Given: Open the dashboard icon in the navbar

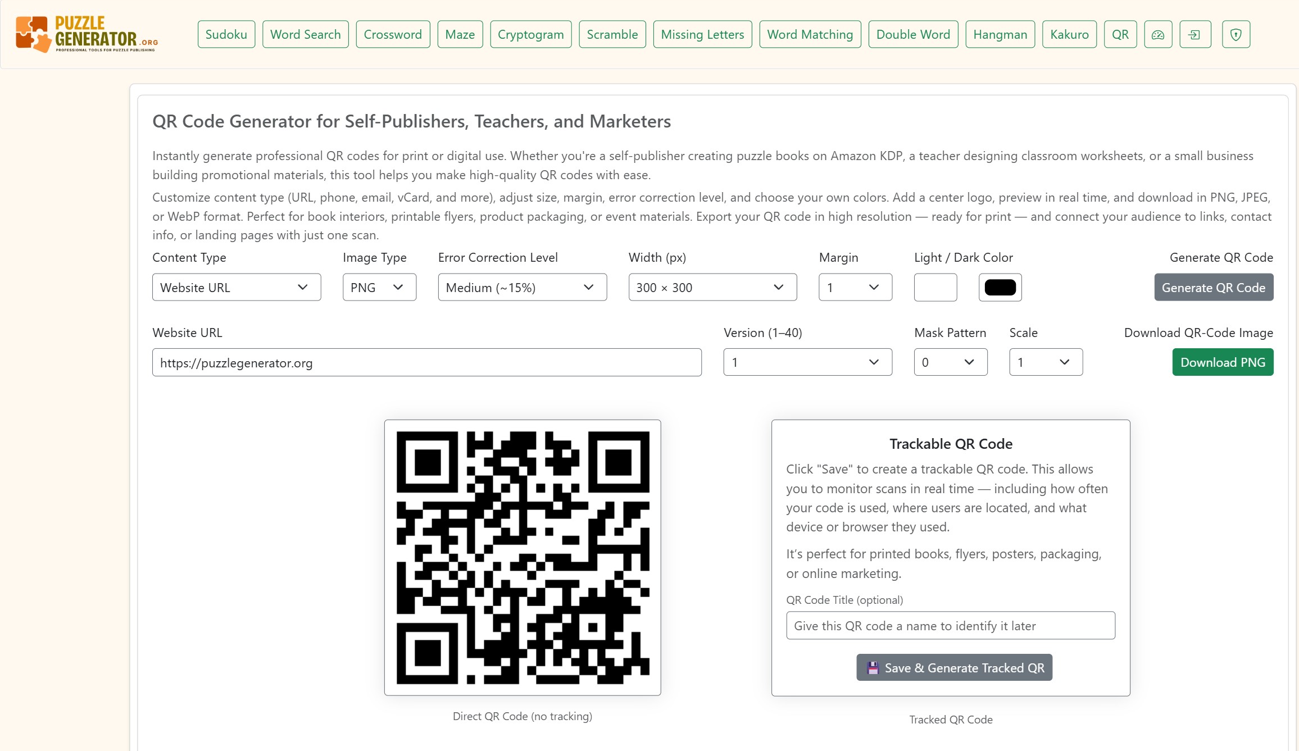Looking at the screenshot, I should [1158, 34].
